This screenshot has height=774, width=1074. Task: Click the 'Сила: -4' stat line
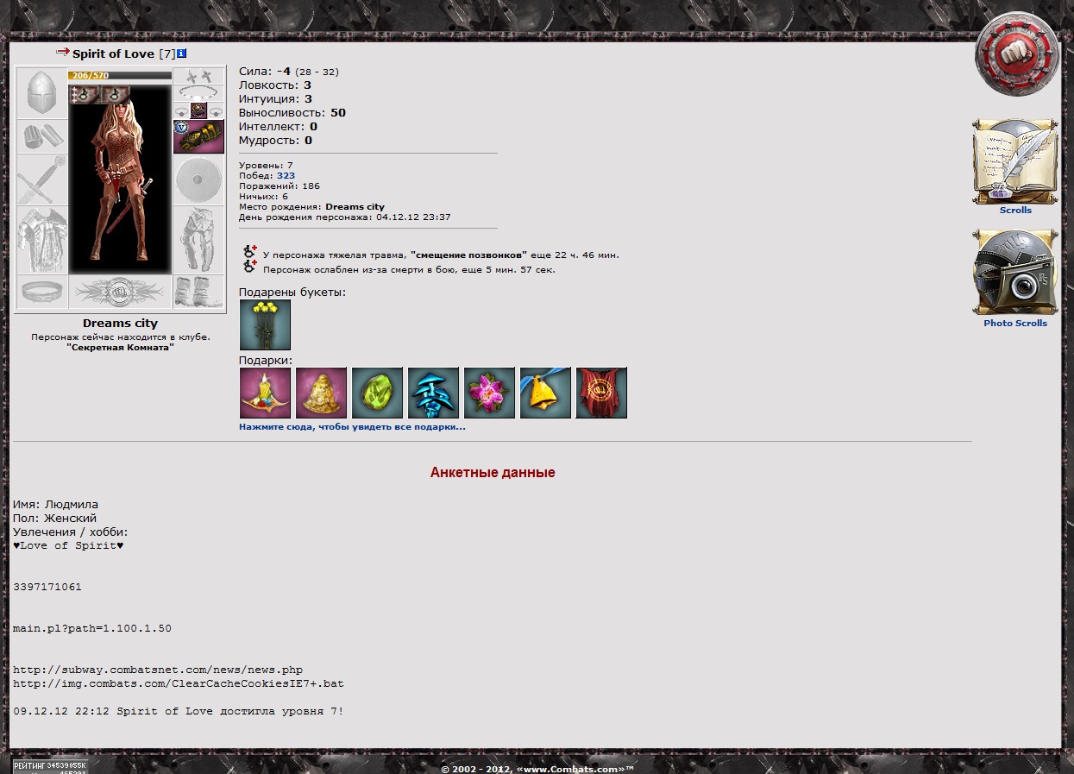pyautogui.click(x=288, y=72)
